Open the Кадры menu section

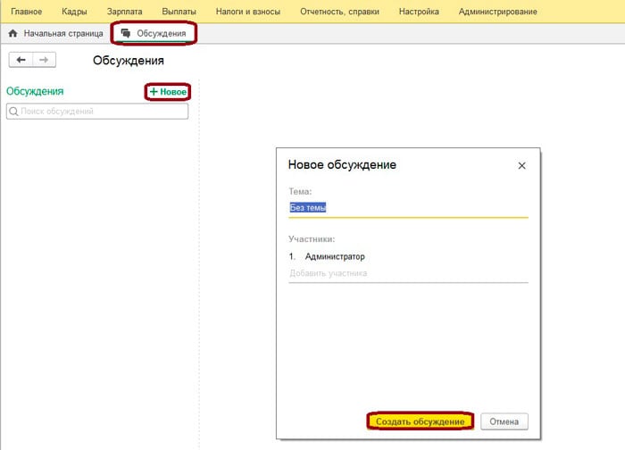76,12
